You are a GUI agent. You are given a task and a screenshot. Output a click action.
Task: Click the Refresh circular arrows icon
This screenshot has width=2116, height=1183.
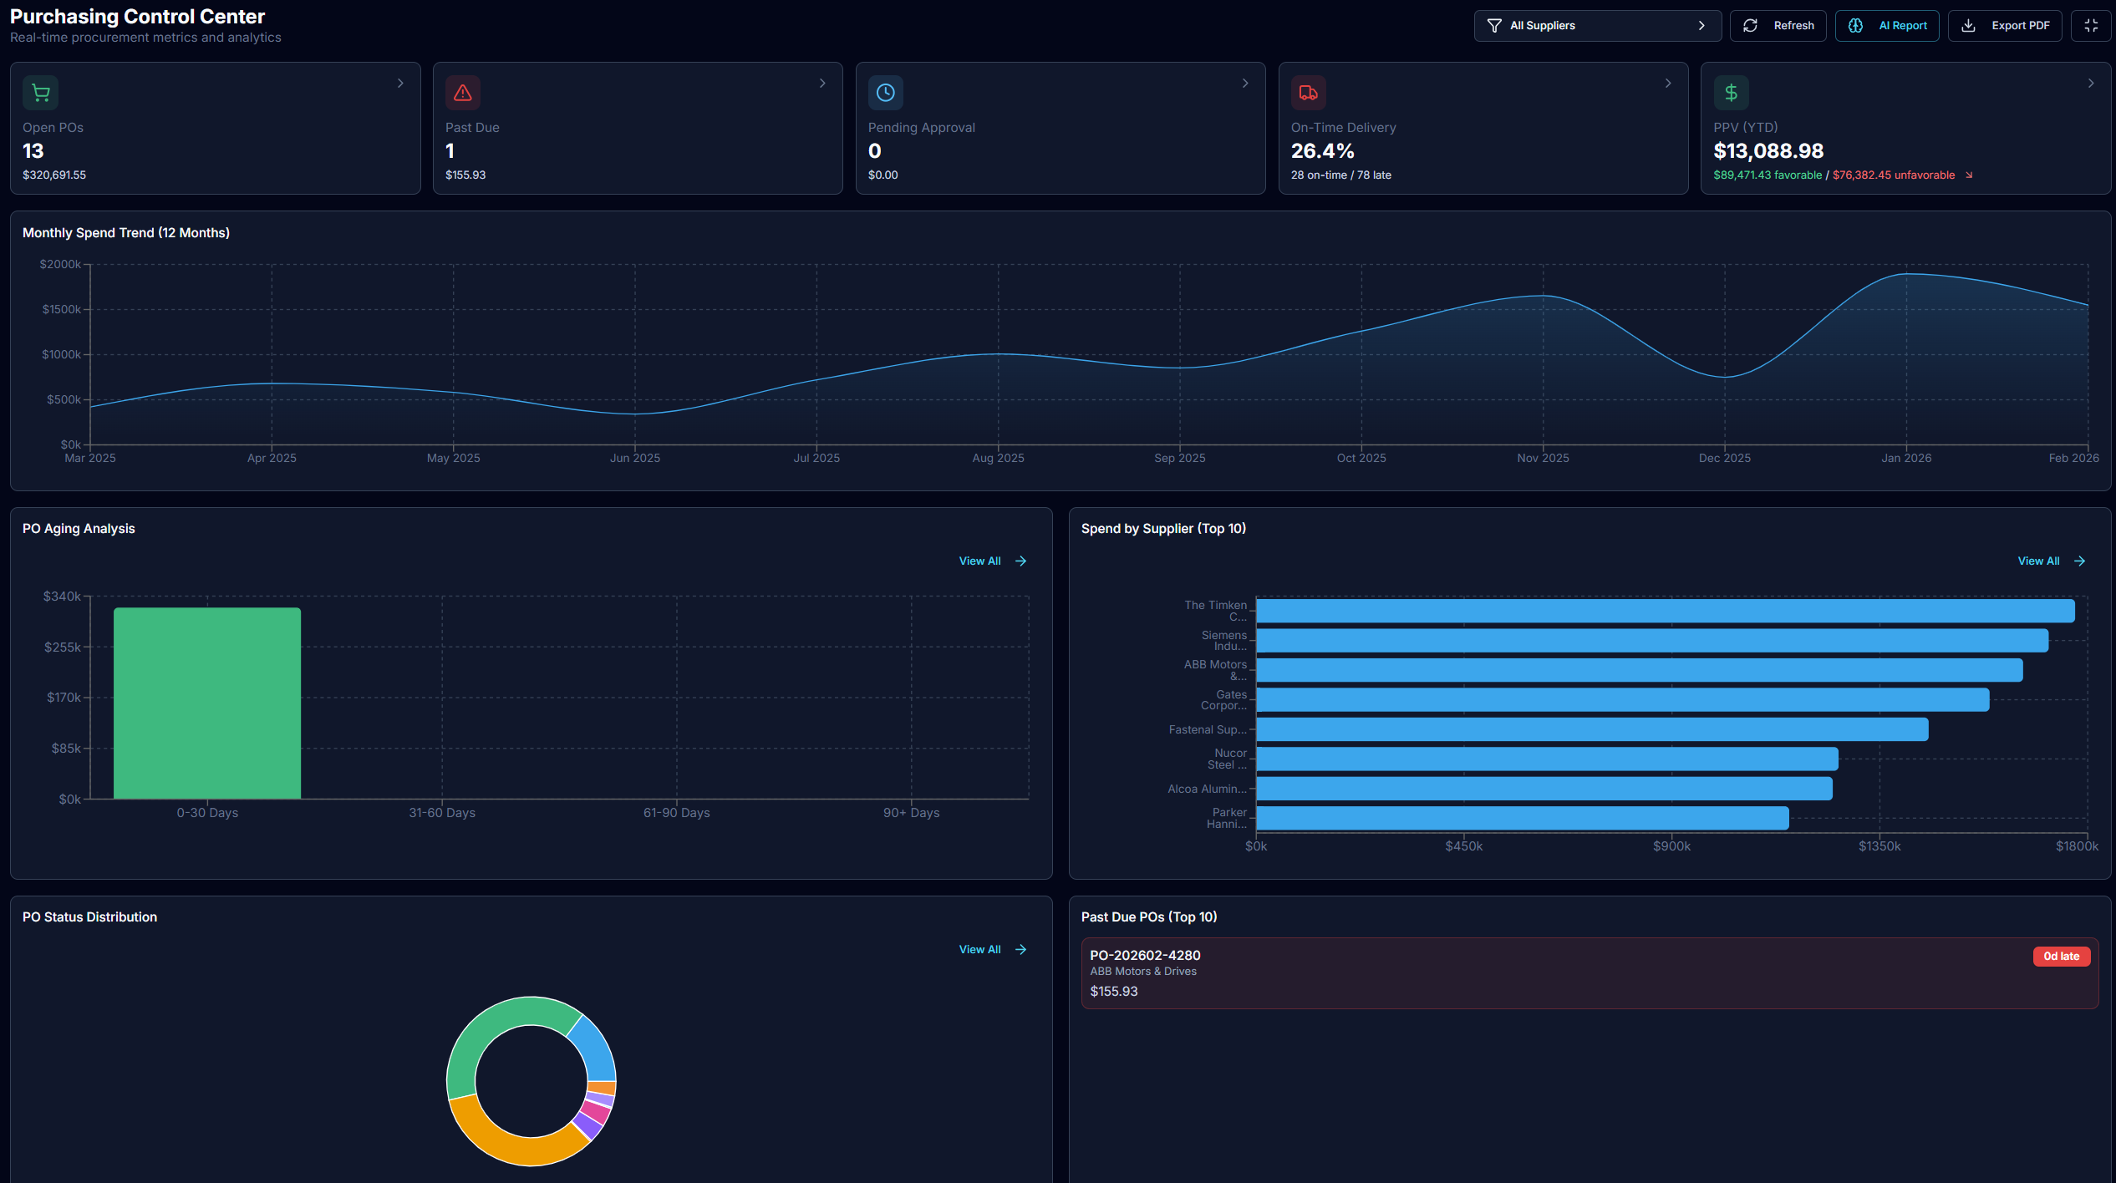pos(1750,26)
